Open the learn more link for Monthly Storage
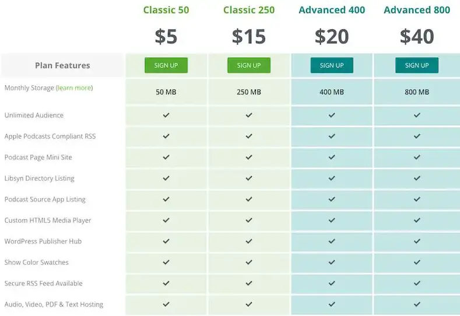 click(75, 87)
